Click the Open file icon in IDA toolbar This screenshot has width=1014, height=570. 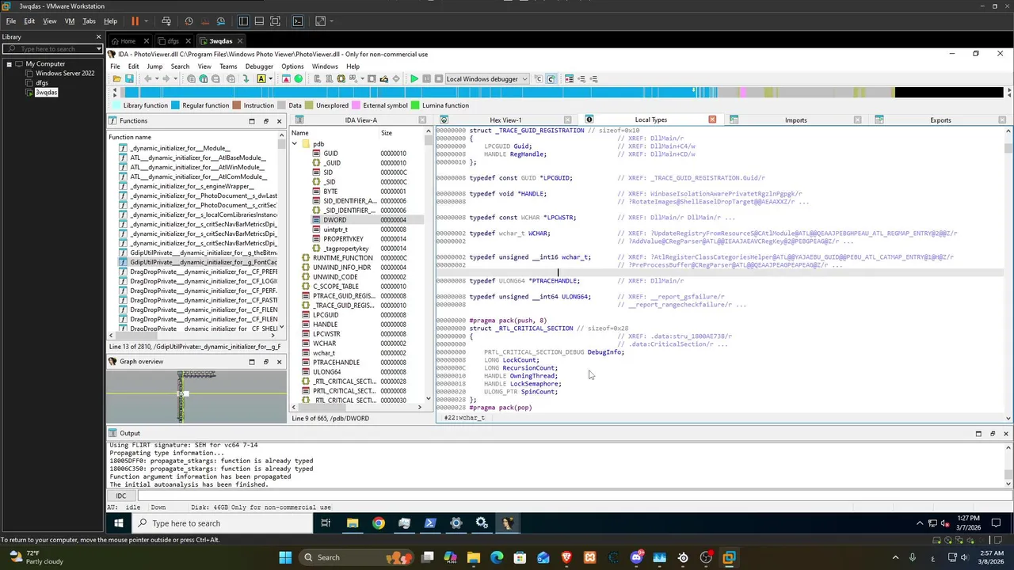(x=116, y=79)
